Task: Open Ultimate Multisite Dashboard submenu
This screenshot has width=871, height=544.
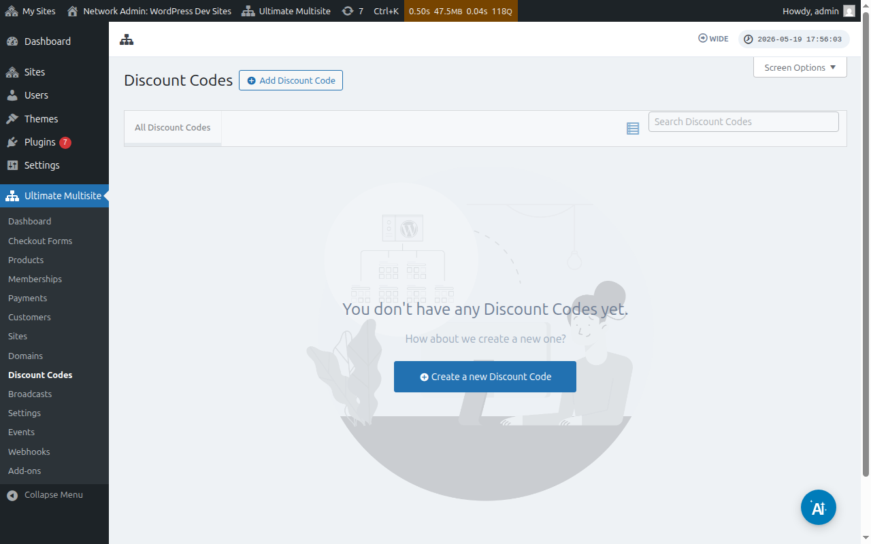Action: click(29, 222)
